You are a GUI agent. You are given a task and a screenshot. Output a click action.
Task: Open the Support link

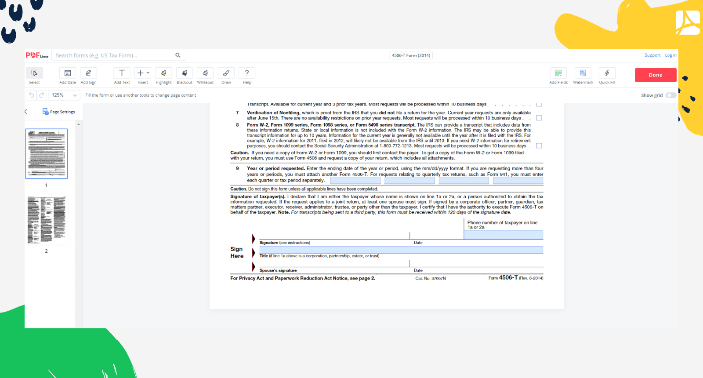pyautogui.click(x=652, y=55)
